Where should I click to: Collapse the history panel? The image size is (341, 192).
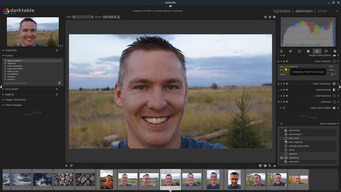(9, 55)
